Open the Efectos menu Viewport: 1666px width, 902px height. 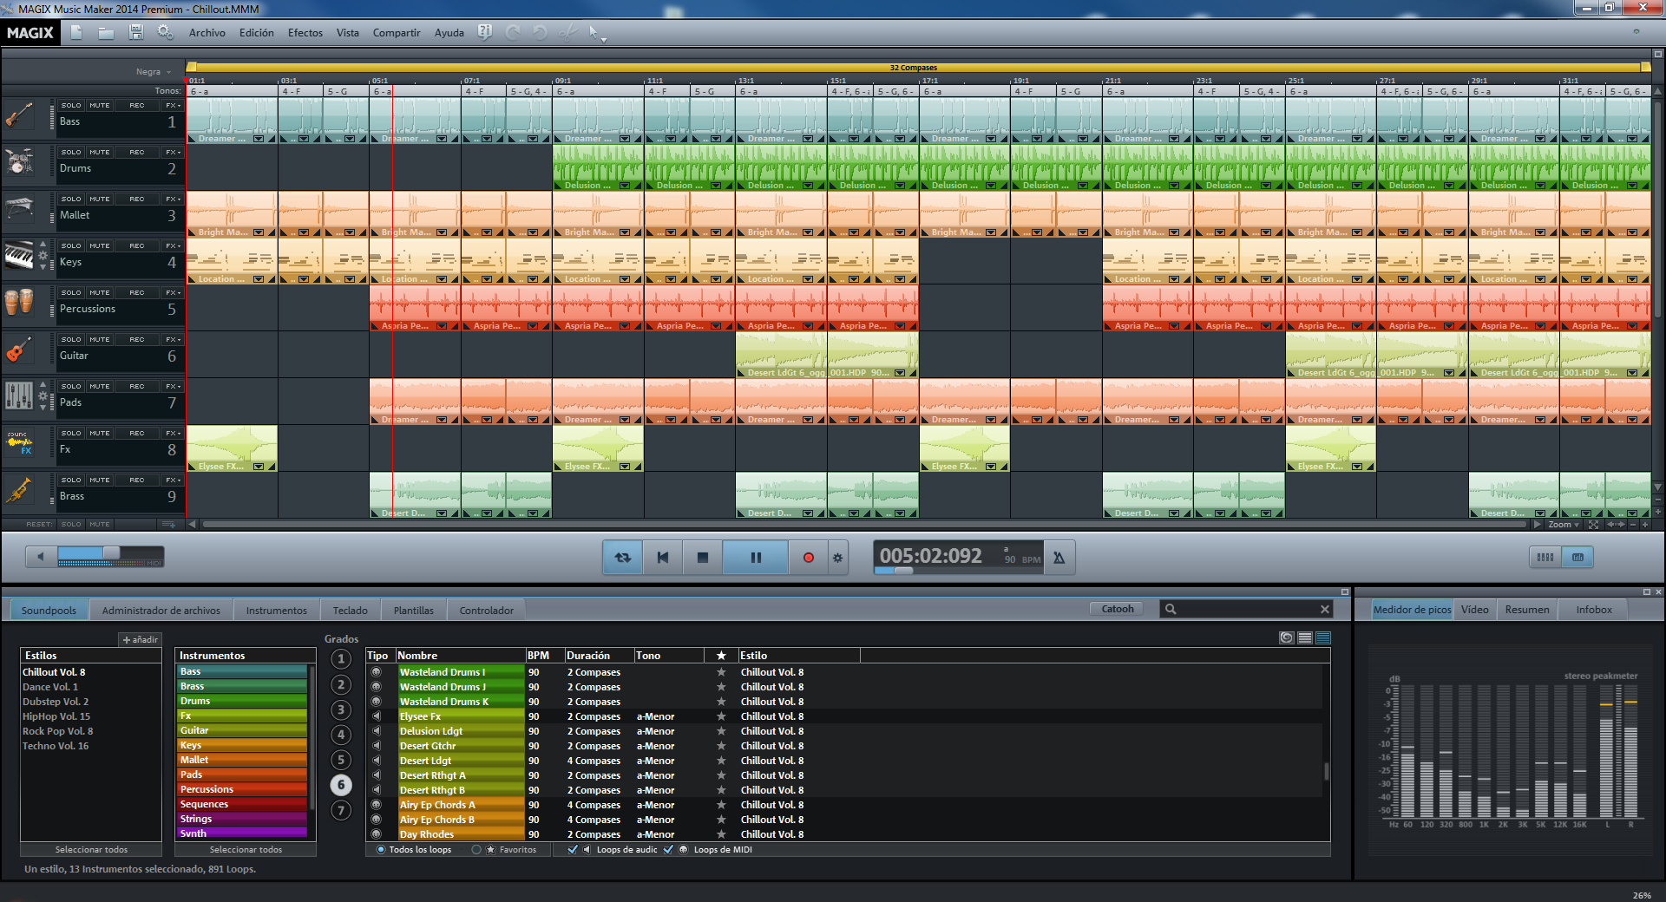305,33
